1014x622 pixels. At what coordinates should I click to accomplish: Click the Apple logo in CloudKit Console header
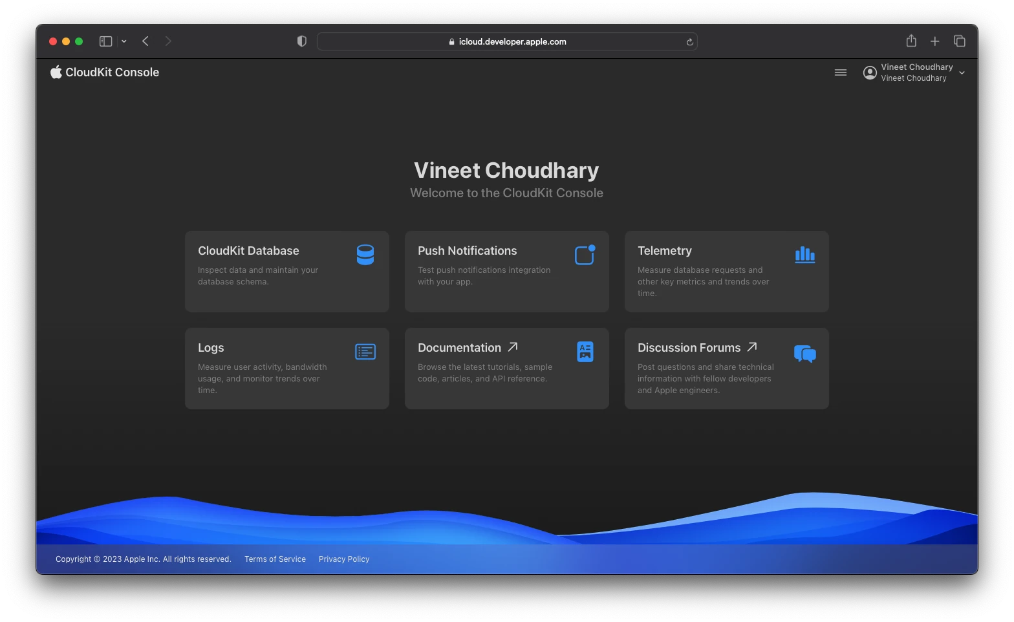click(56, 72)
